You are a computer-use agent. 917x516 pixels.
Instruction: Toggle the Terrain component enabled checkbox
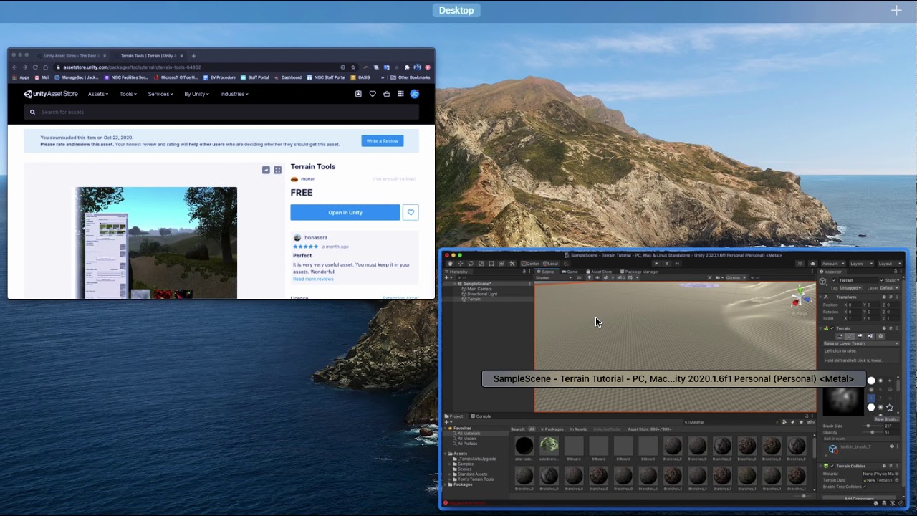[x=832, y=328]
